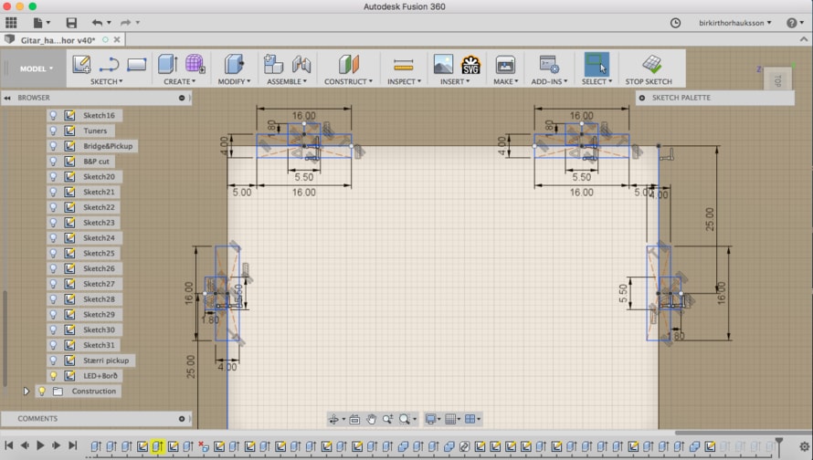Screen dimensions: 813x460
Task: Click the Offset Plane construct icon
Action: click(x=348, y=64)
